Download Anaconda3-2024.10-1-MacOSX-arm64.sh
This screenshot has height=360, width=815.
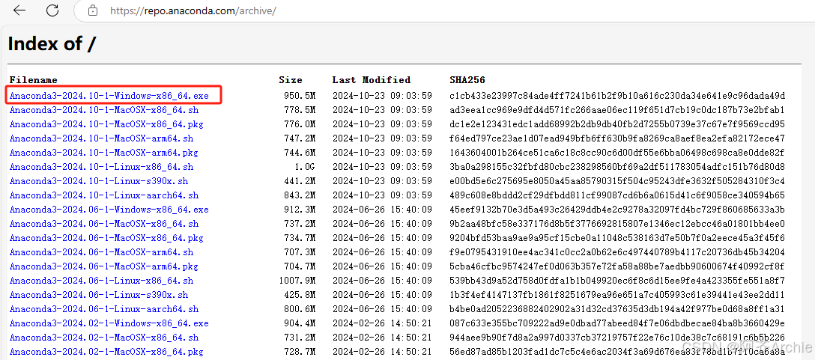101,138
